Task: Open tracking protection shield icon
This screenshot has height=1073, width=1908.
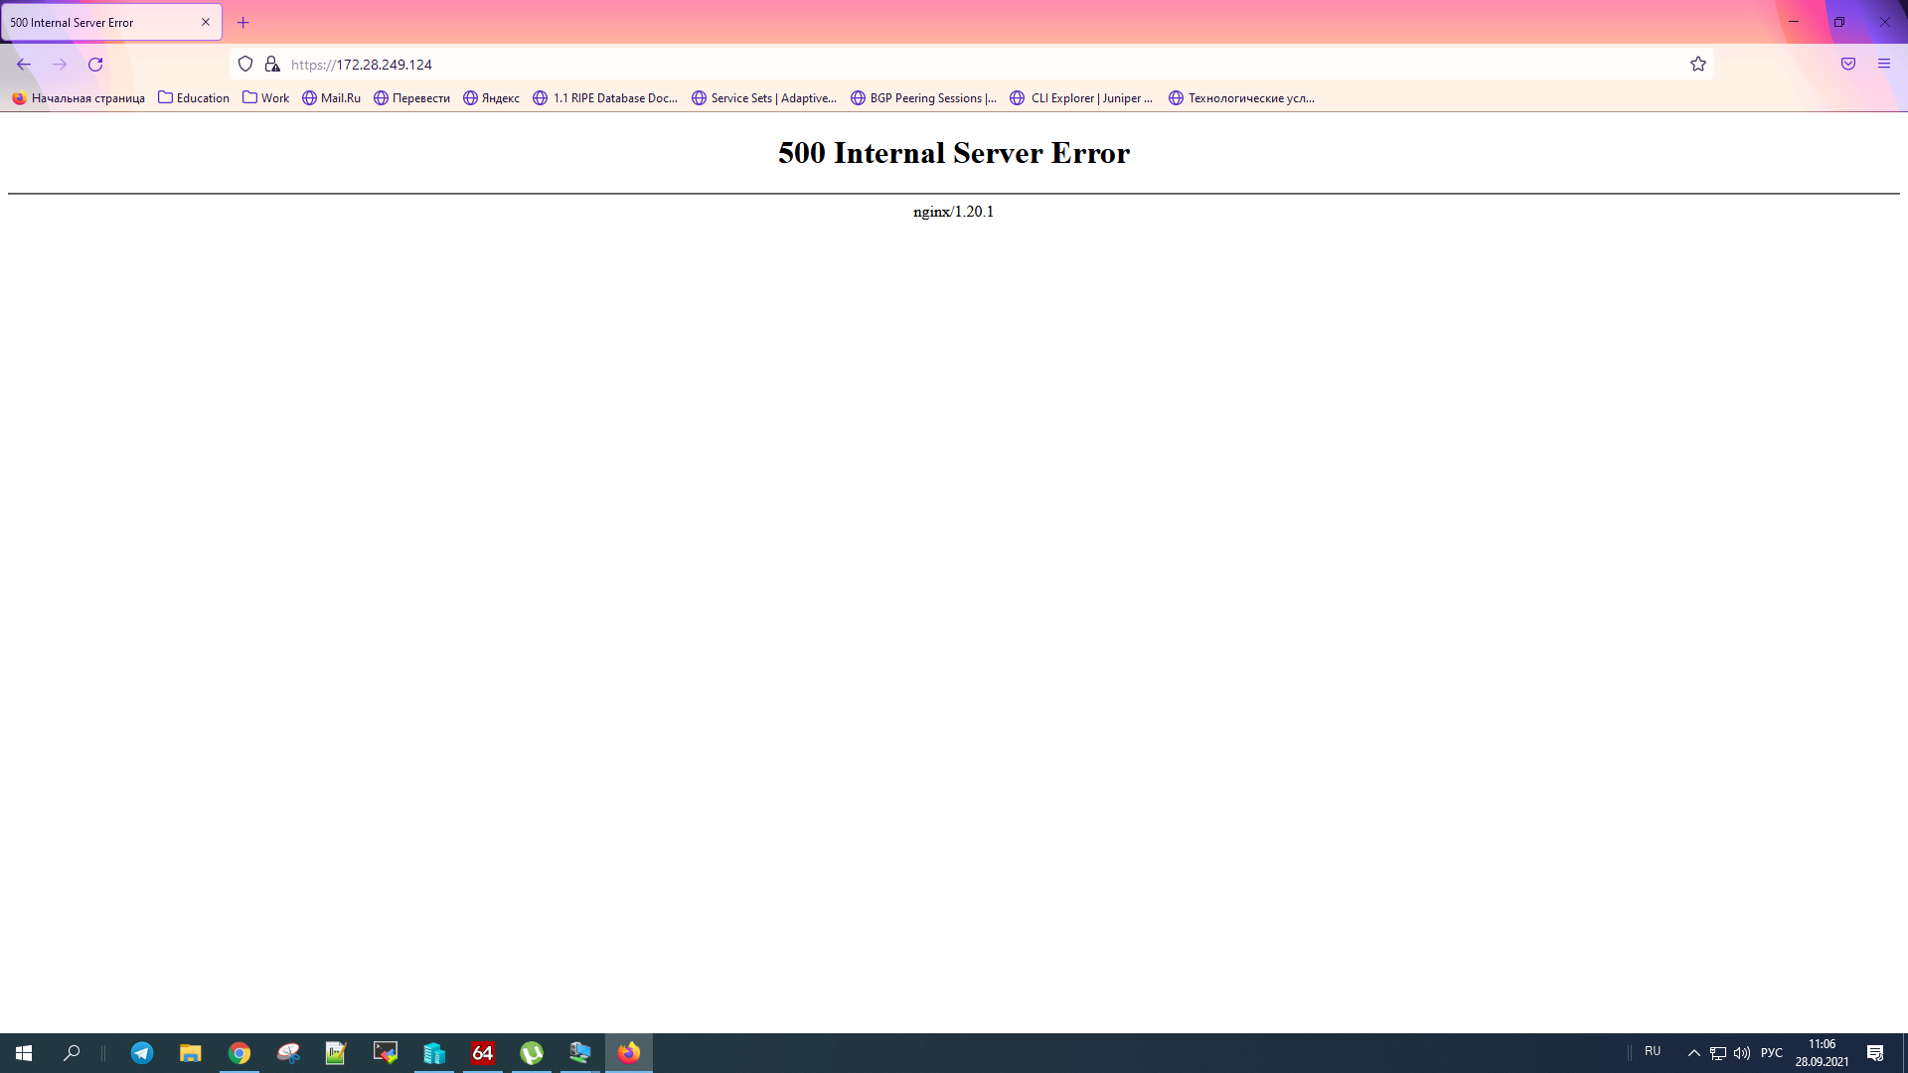Action: click(245, 65)
